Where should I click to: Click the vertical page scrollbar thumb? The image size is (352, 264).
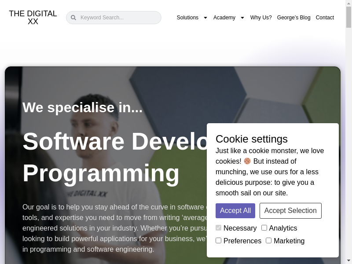tap(348, 17)
